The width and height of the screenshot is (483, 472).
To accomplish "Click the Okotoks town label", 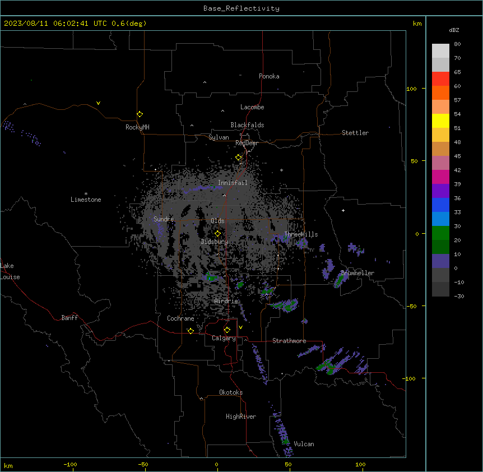I will point(231,392).
